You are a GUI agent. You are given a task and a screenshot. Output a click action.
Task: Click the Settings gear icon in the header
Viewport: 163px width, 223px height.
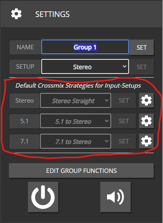point(16,14)
